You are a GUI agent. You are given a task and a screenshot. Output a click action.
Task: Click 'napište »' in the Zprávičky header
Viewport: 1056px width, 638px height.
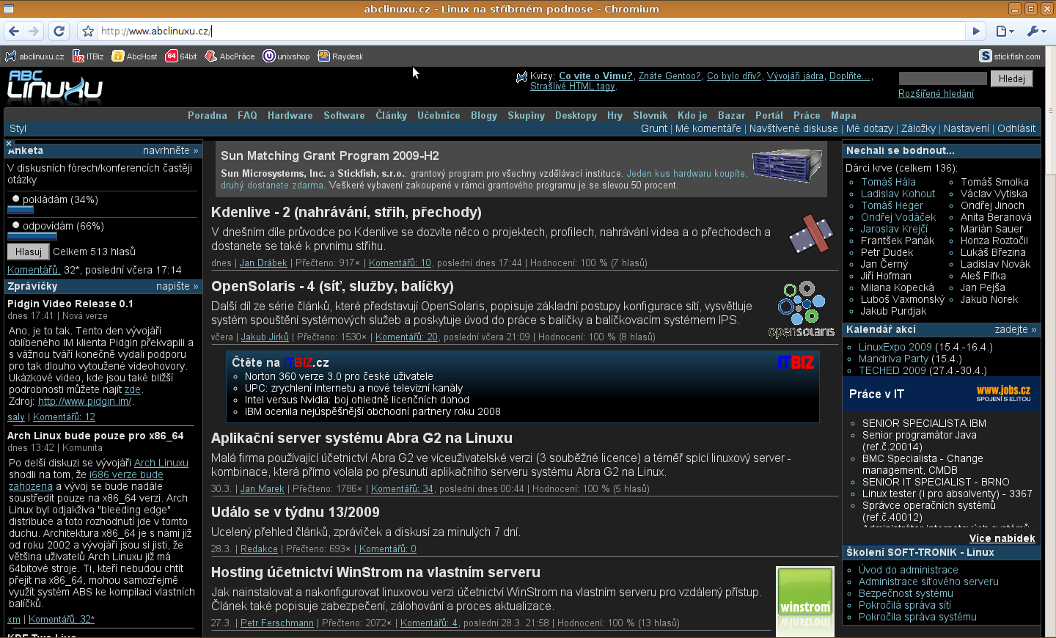pos(177,286)
